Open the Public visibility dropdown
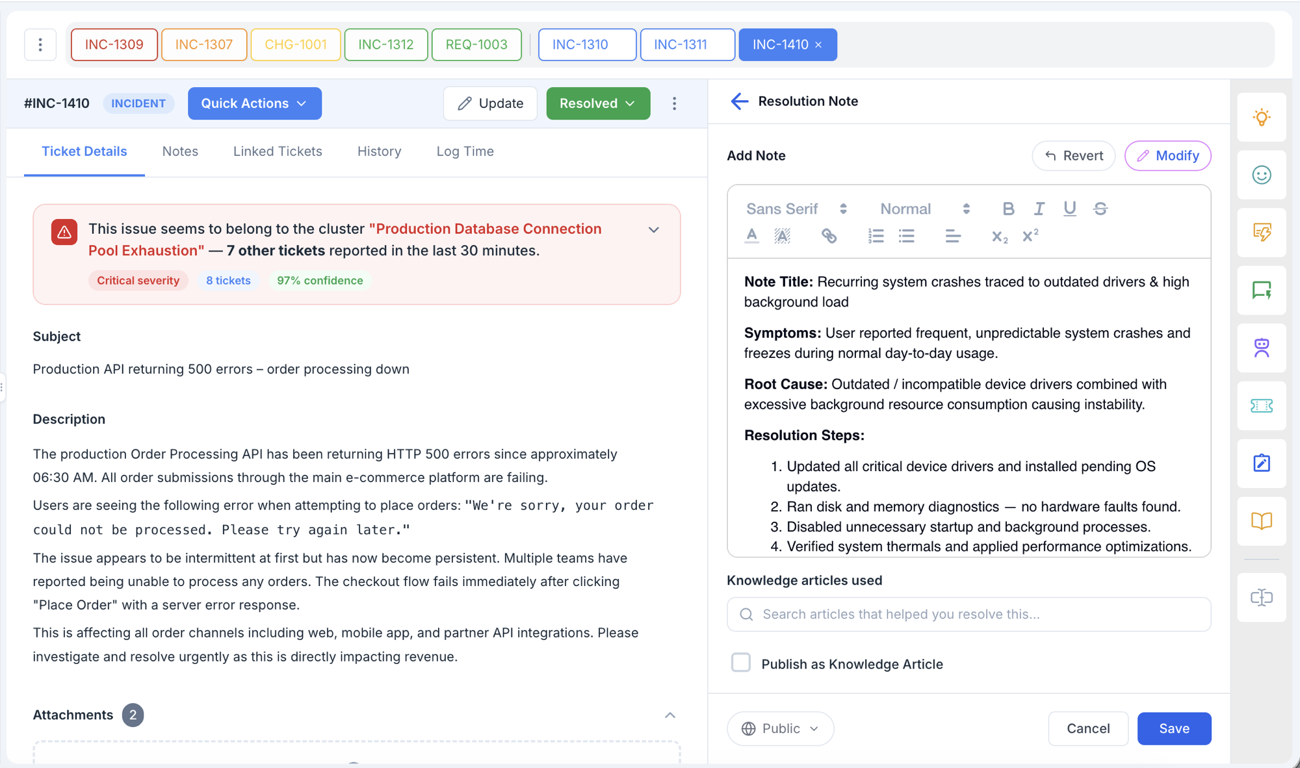 780,728
